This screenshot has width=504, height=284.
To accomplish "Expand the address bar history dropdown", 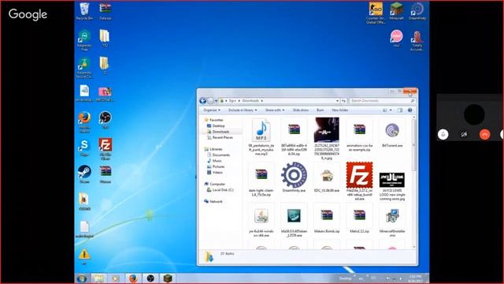I will point(337,101).
